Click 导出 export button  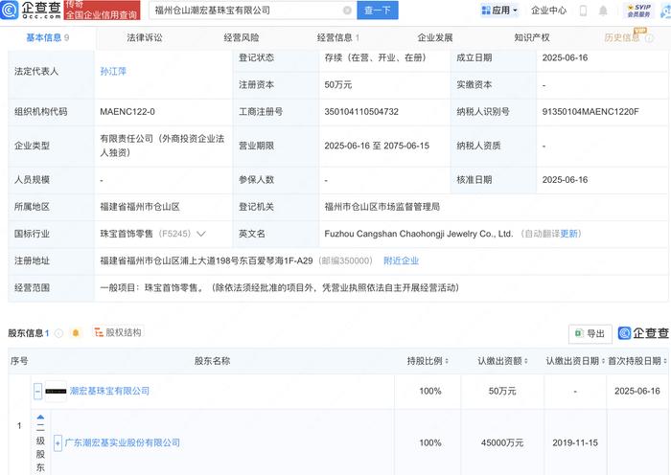pyautogui.click(x=590, y=333)
